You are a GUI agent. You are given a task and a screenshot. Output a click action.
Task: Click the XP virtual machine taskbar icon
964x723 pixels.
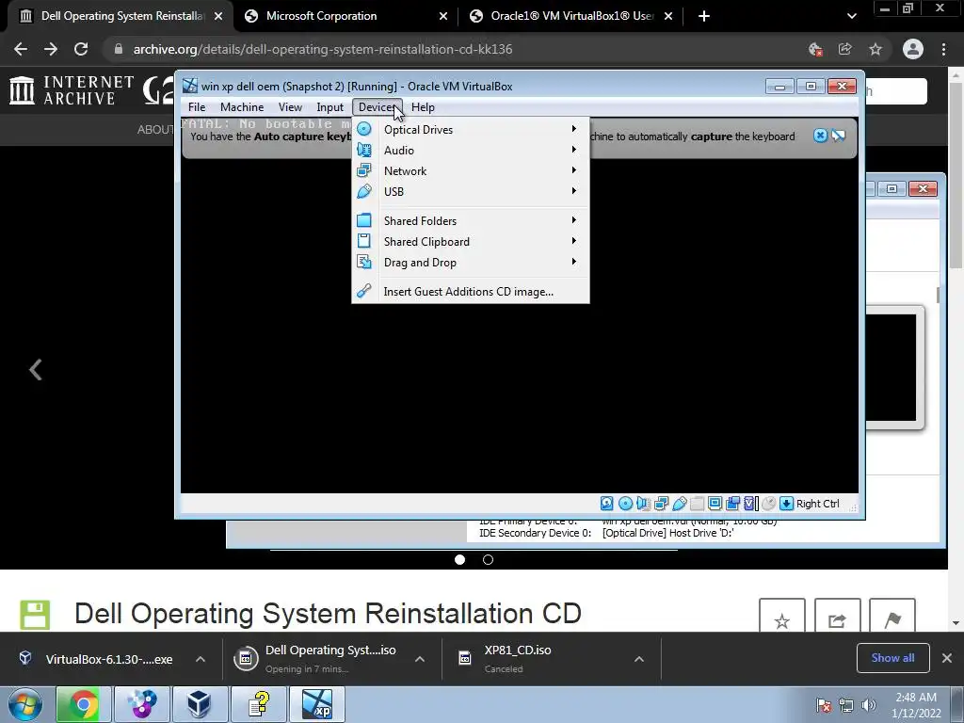coord(317,704)
